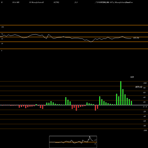Click the -60 label on MR axis

[144, 121]
